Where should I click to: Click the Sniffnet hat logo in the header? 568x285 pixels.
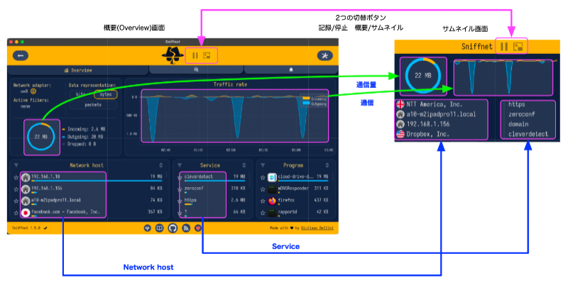(x=173, y=56)
